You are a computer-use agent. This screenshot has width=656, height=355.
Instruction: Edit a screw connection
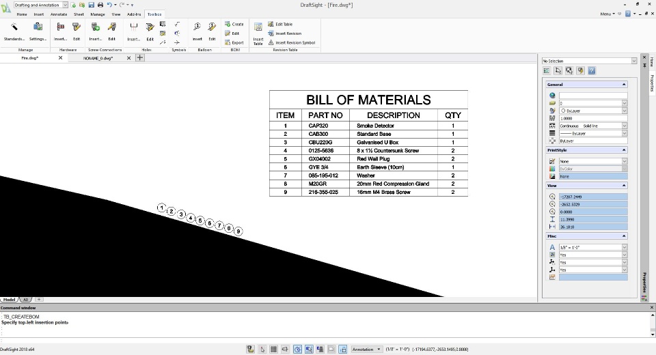pyautogui.click(x=111, y=31)
